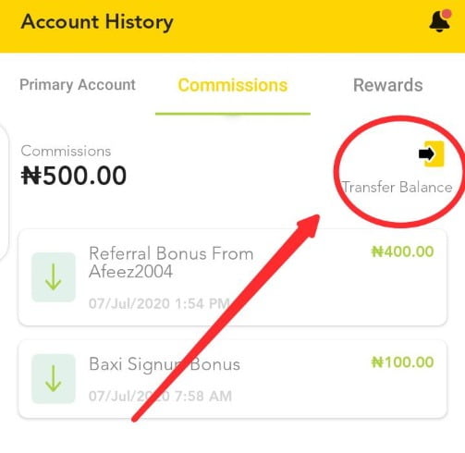465x453 pixels.
Task: Tap the ₦500.00 commissions balance
Action: (x=74, y=176)
